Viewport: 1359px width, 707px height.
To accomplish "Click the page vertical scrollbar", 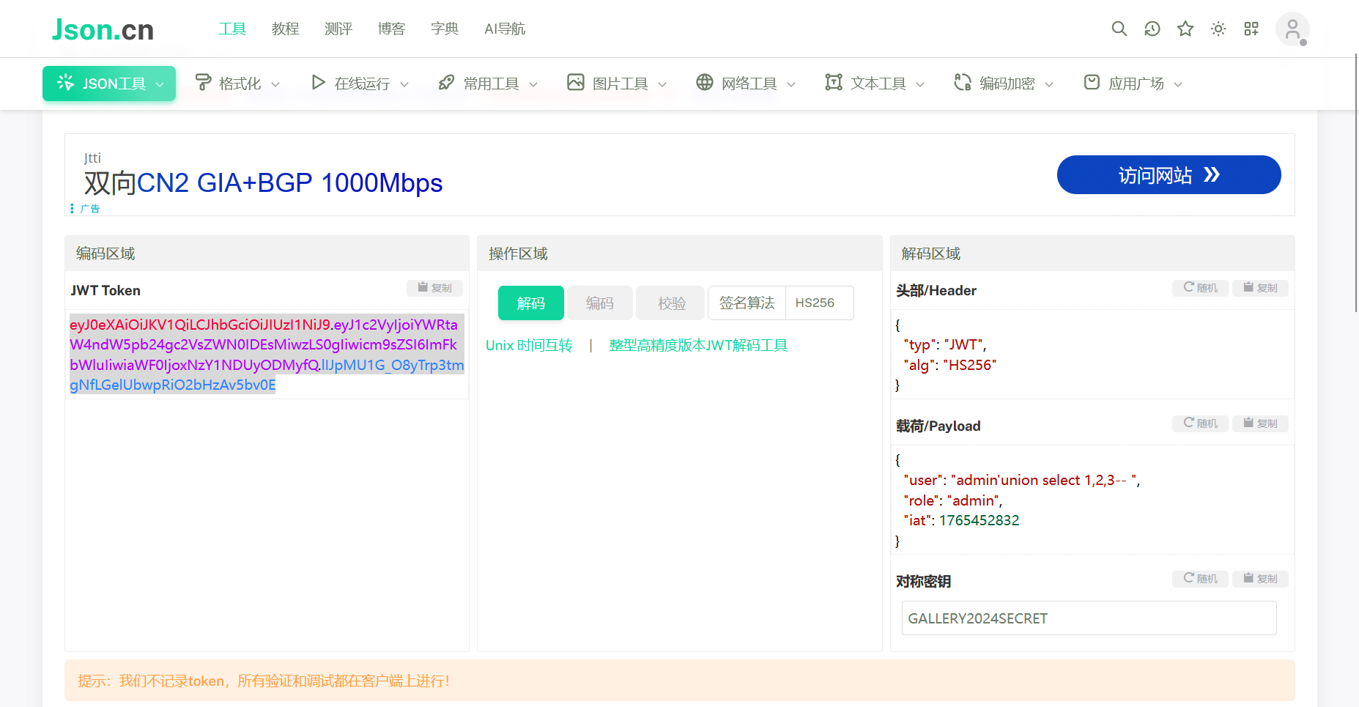I will [x=1355, y=183].
